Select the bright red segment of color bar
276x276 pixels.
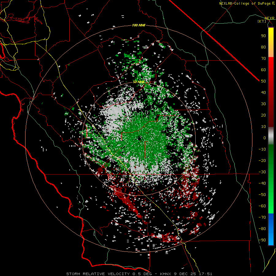point(271,65)
